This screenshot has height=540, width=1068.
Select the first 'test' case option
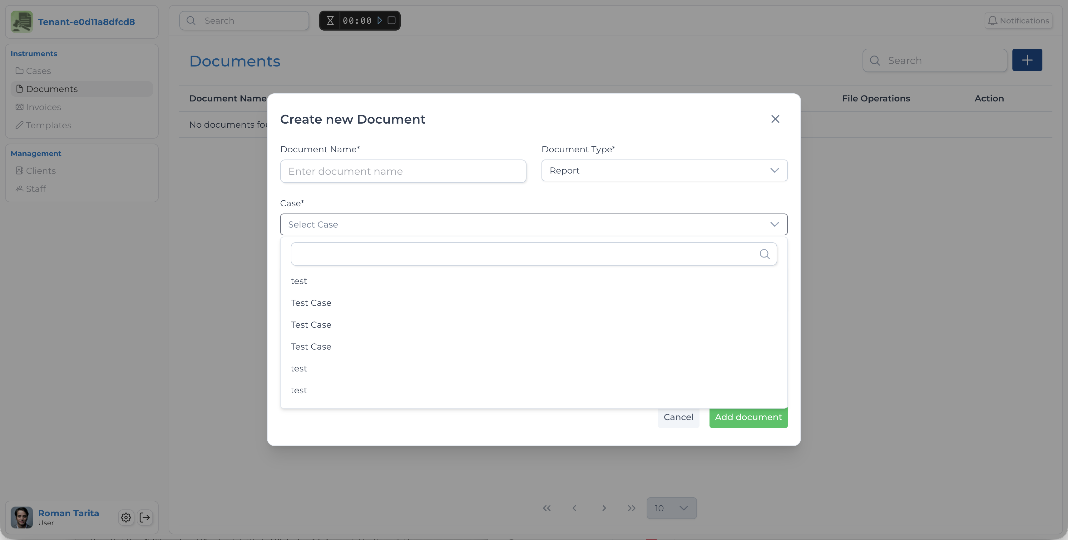point(299,281)
